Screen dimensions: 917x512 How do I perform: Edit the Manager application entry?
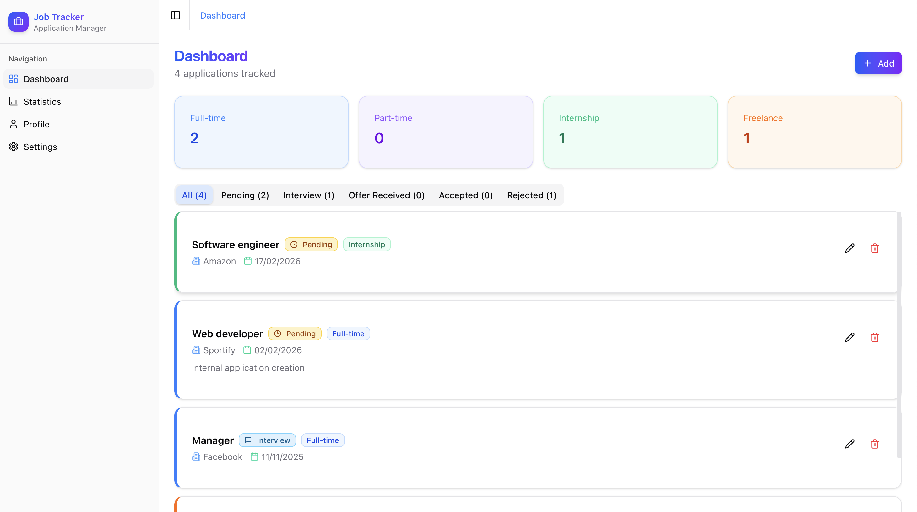pyautogui.click(x=850, y=444)
